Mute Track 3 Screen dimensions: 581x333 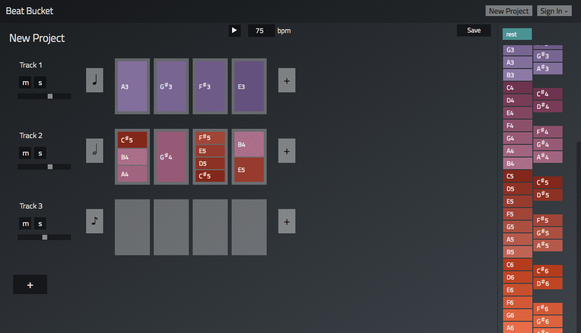pos(25,224)
